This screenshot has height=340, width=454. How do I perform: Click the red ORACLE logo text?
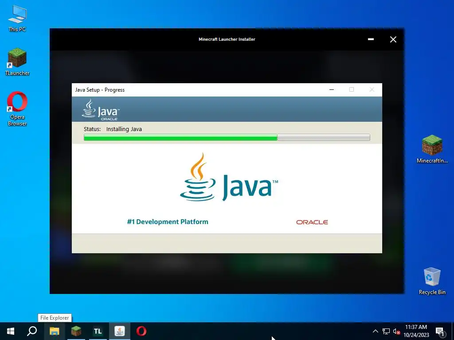312,222
